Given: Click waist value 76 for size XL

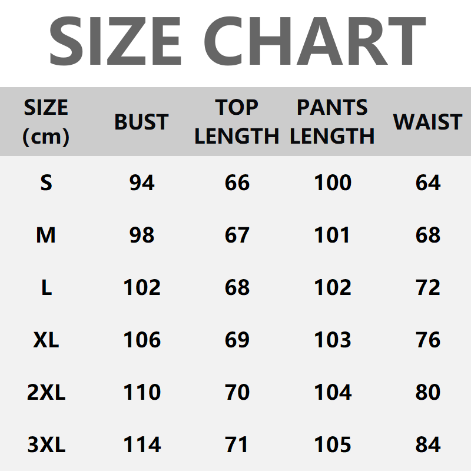Looking at the screenshot, I should pos(428,340).
